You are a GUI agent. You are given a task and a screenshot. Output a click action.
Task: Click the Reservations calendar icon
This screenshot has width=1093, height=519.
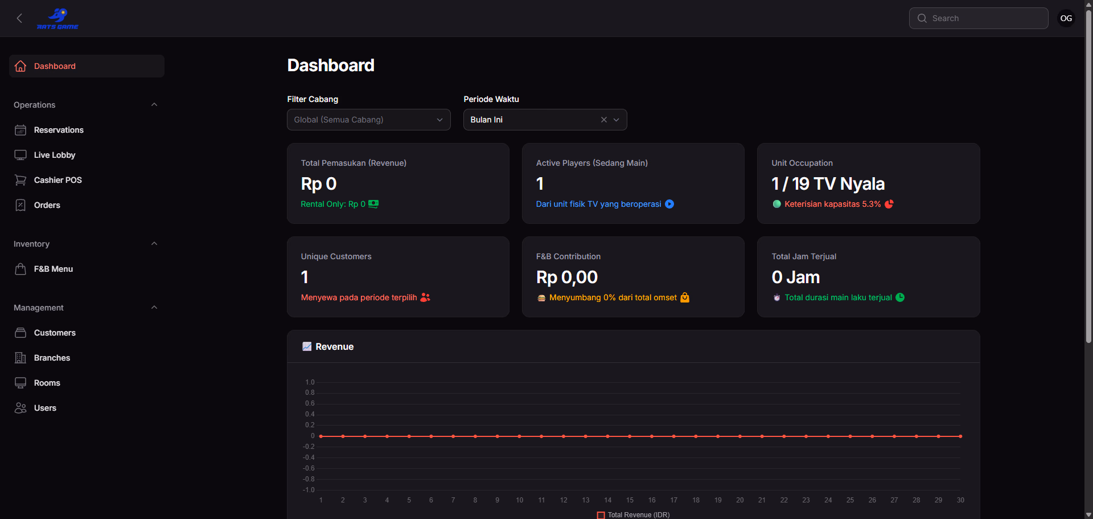(x=20, y=130)
